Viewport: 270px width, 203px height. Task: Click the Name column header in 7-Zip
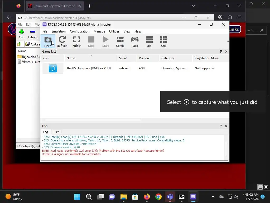point(22,51)
